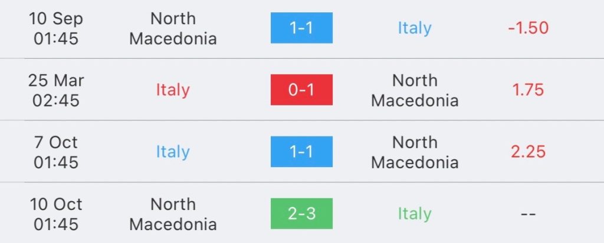Select North Macedonia home team on 10 Oct
The image size is (604, 243).
[173, 214]
